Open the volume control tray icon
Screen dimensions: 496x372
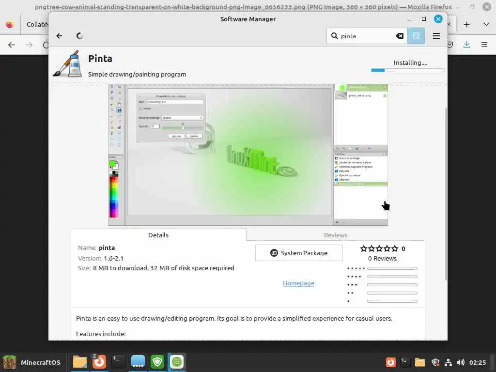click(x=461, y=362)
